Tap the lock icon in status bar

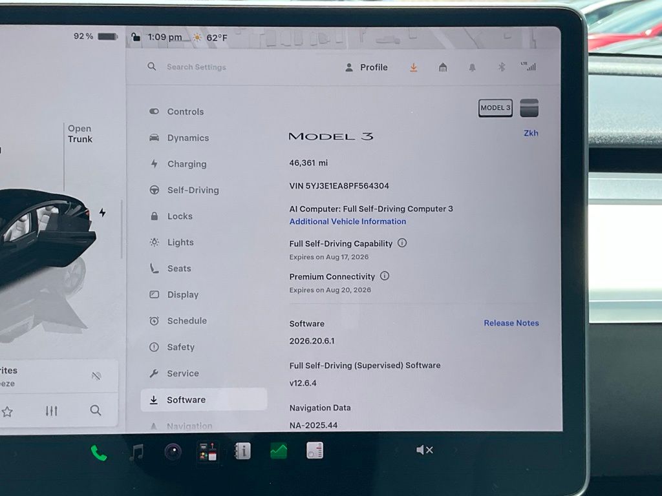pos(136,37)
